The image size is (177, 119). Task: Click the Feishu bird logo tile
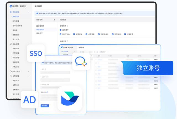pos(70,99)
